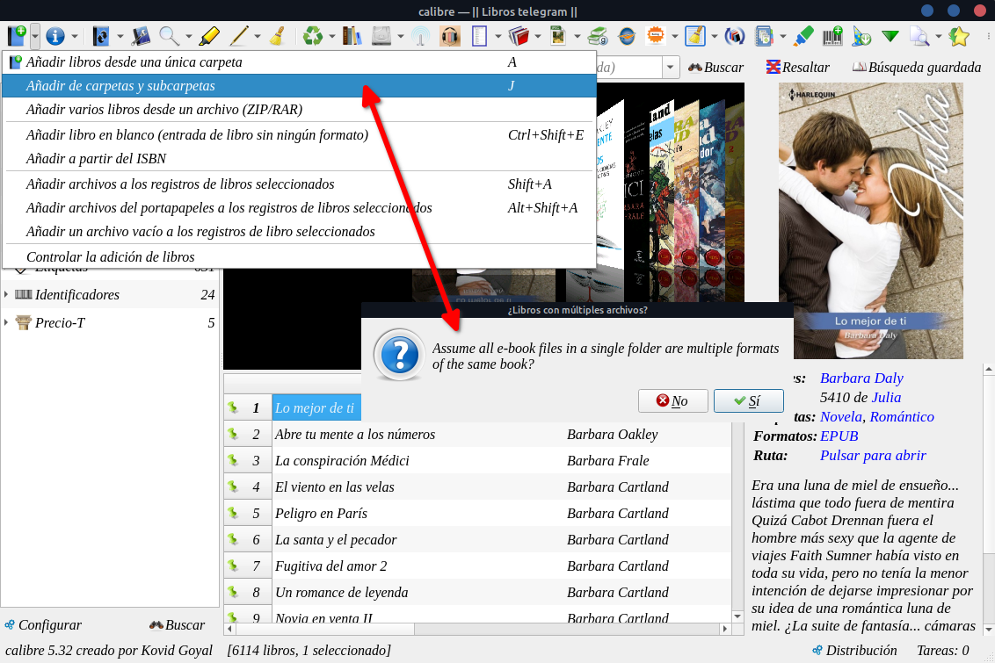Screen dimensions: 995x663
Task: Choose Añadir archivos a los registros seleccionados
Action: pos(299,184)
